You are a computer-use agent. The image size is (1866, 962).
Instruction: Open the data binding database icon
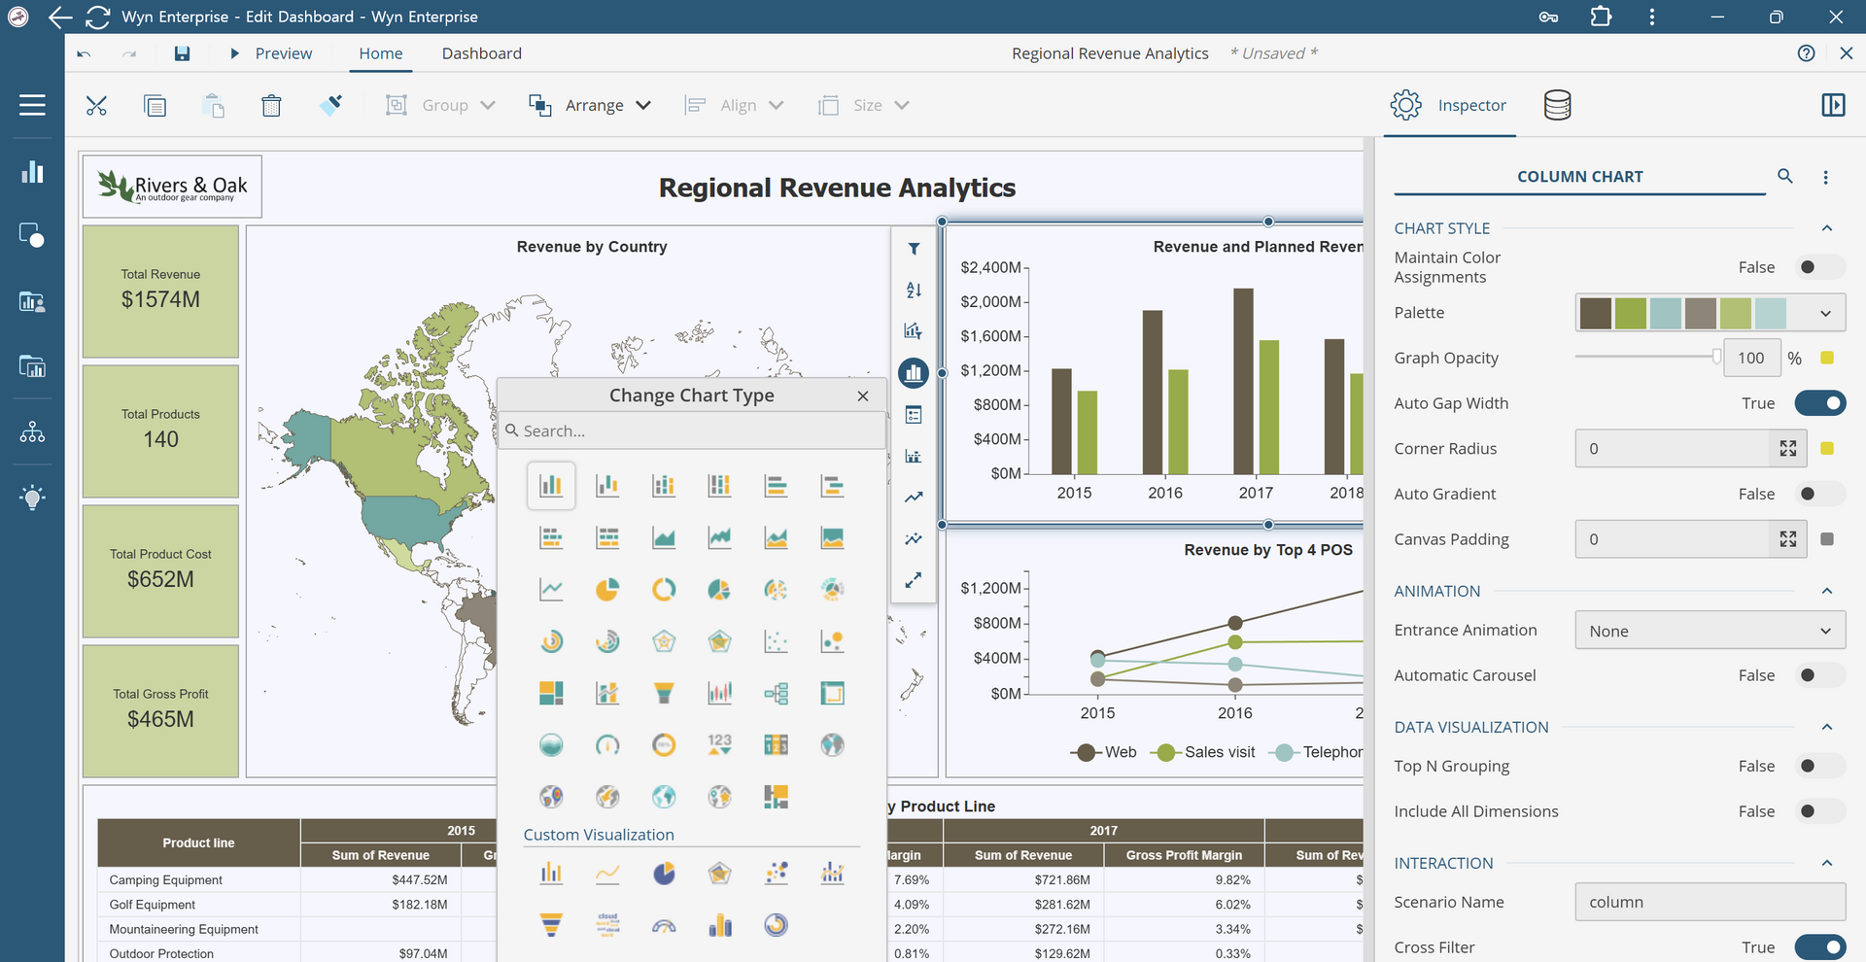(x=1557, y=105)
